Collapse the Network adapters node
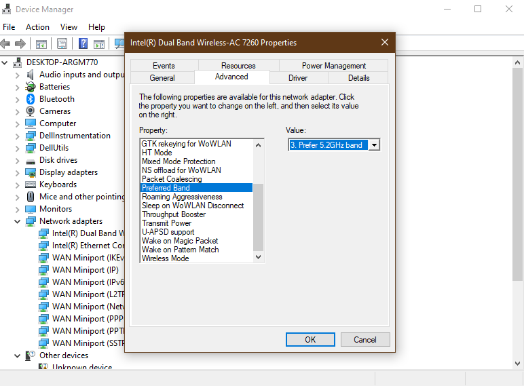This screenshot has height=386, width=524. pyautogui.click(x=18, y=221)
